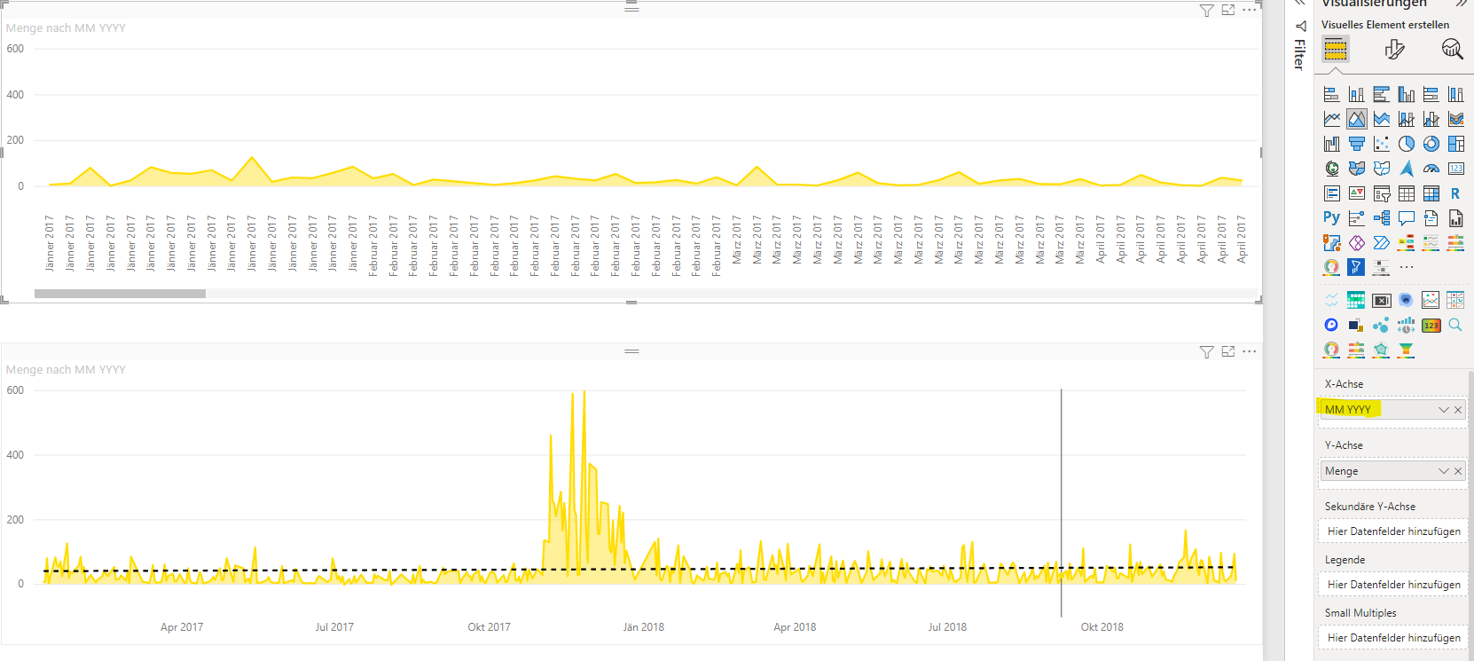The height and width of the screenshot is (661, 1474).
Task: Expand MM YYYY field dropdown chevron
Action: point(1444,410)
